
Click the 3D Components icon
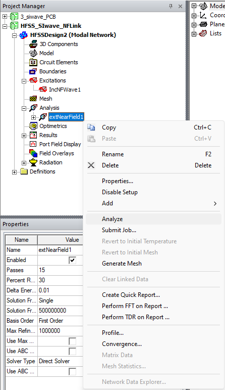[x=33, y=44]
